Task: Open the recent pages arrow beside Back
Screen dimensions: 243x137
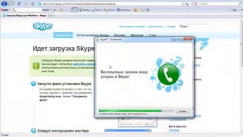Action: (x=14, y=4)
